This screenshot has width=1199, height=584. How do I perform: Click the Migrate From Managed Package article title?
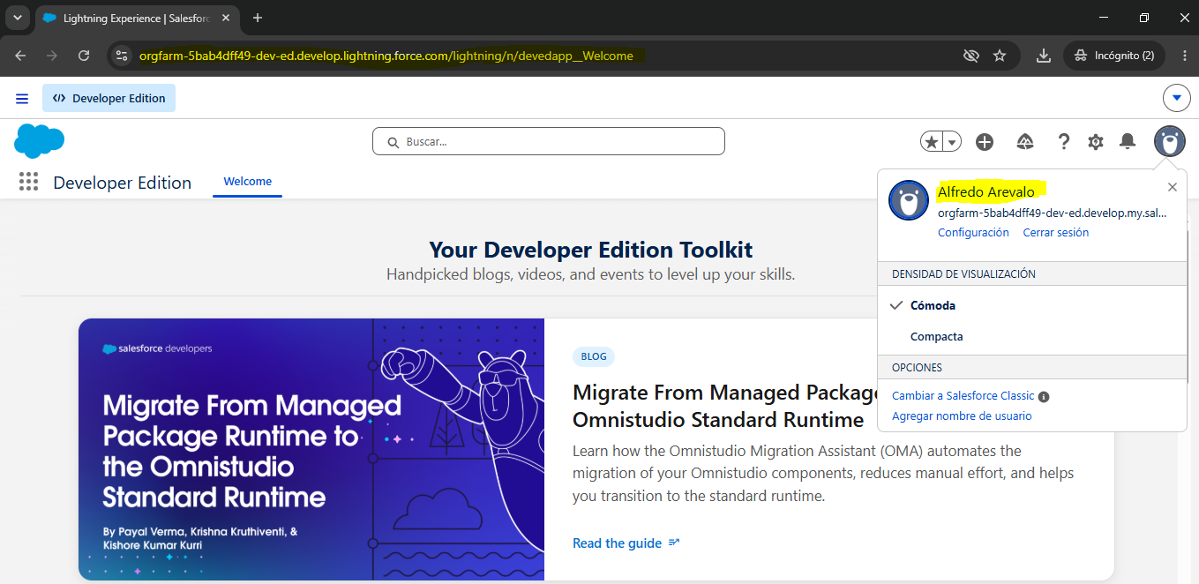click(x=724, y=406)
